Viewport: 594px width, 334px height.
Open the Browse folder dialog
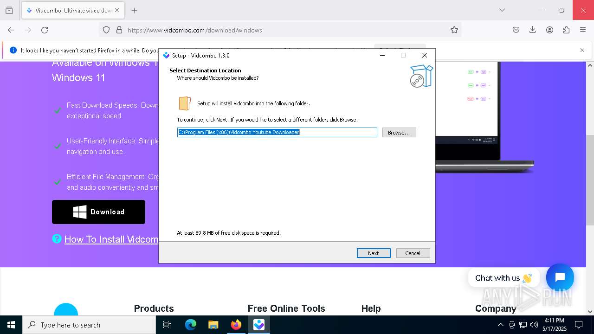click(399, 133)
